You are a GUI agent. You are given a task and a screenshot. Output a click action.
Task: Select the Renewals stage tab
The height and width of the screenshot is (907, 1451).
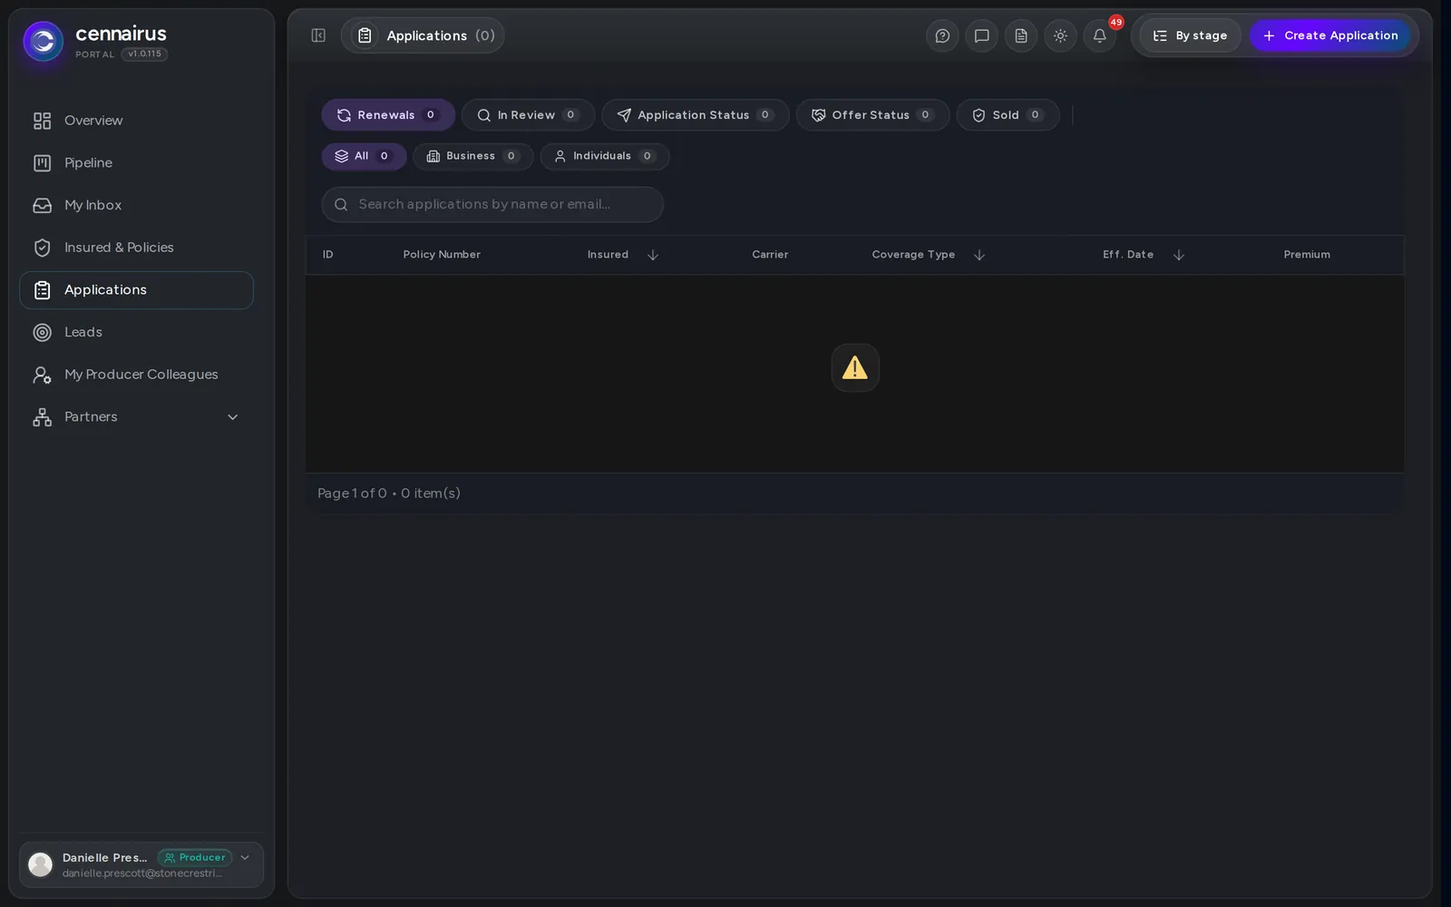[x=388, y=115]
